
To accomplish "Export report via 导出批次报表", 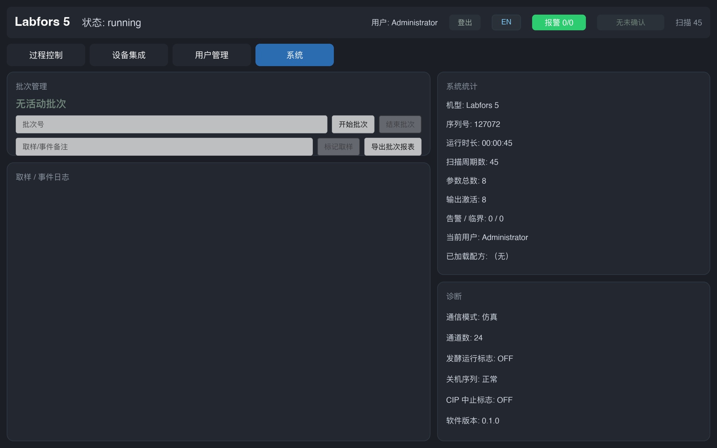I will pos(393,147).
